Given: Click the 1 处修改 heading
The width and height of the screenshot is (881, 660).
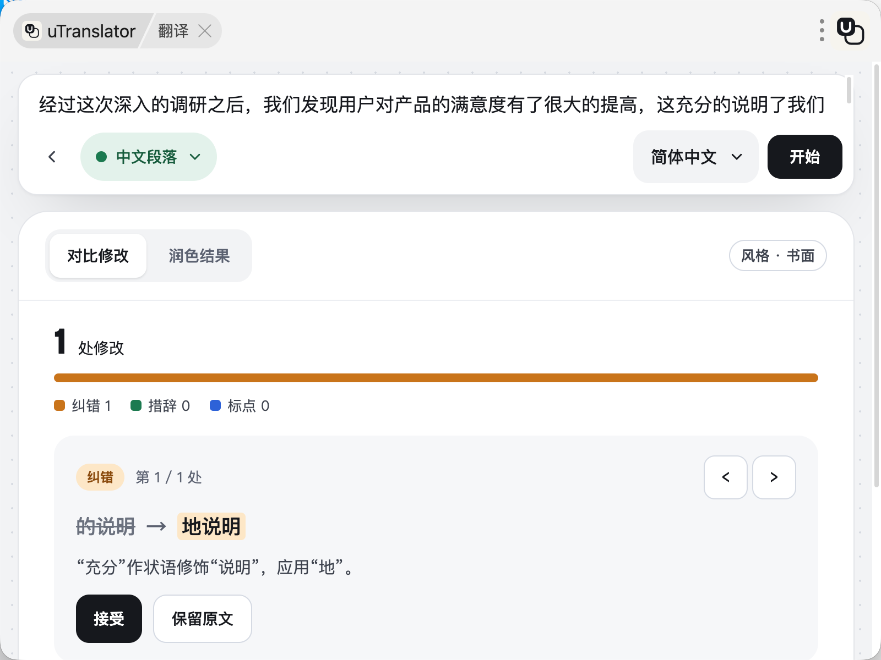Looking at the screenshot, I should click(89, 342).
